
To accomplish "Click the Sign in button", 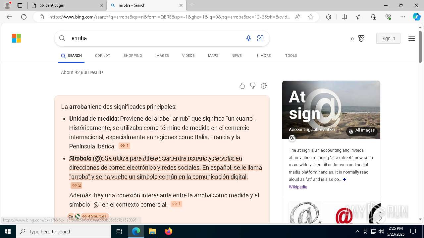I will click(x=388, y=38).
